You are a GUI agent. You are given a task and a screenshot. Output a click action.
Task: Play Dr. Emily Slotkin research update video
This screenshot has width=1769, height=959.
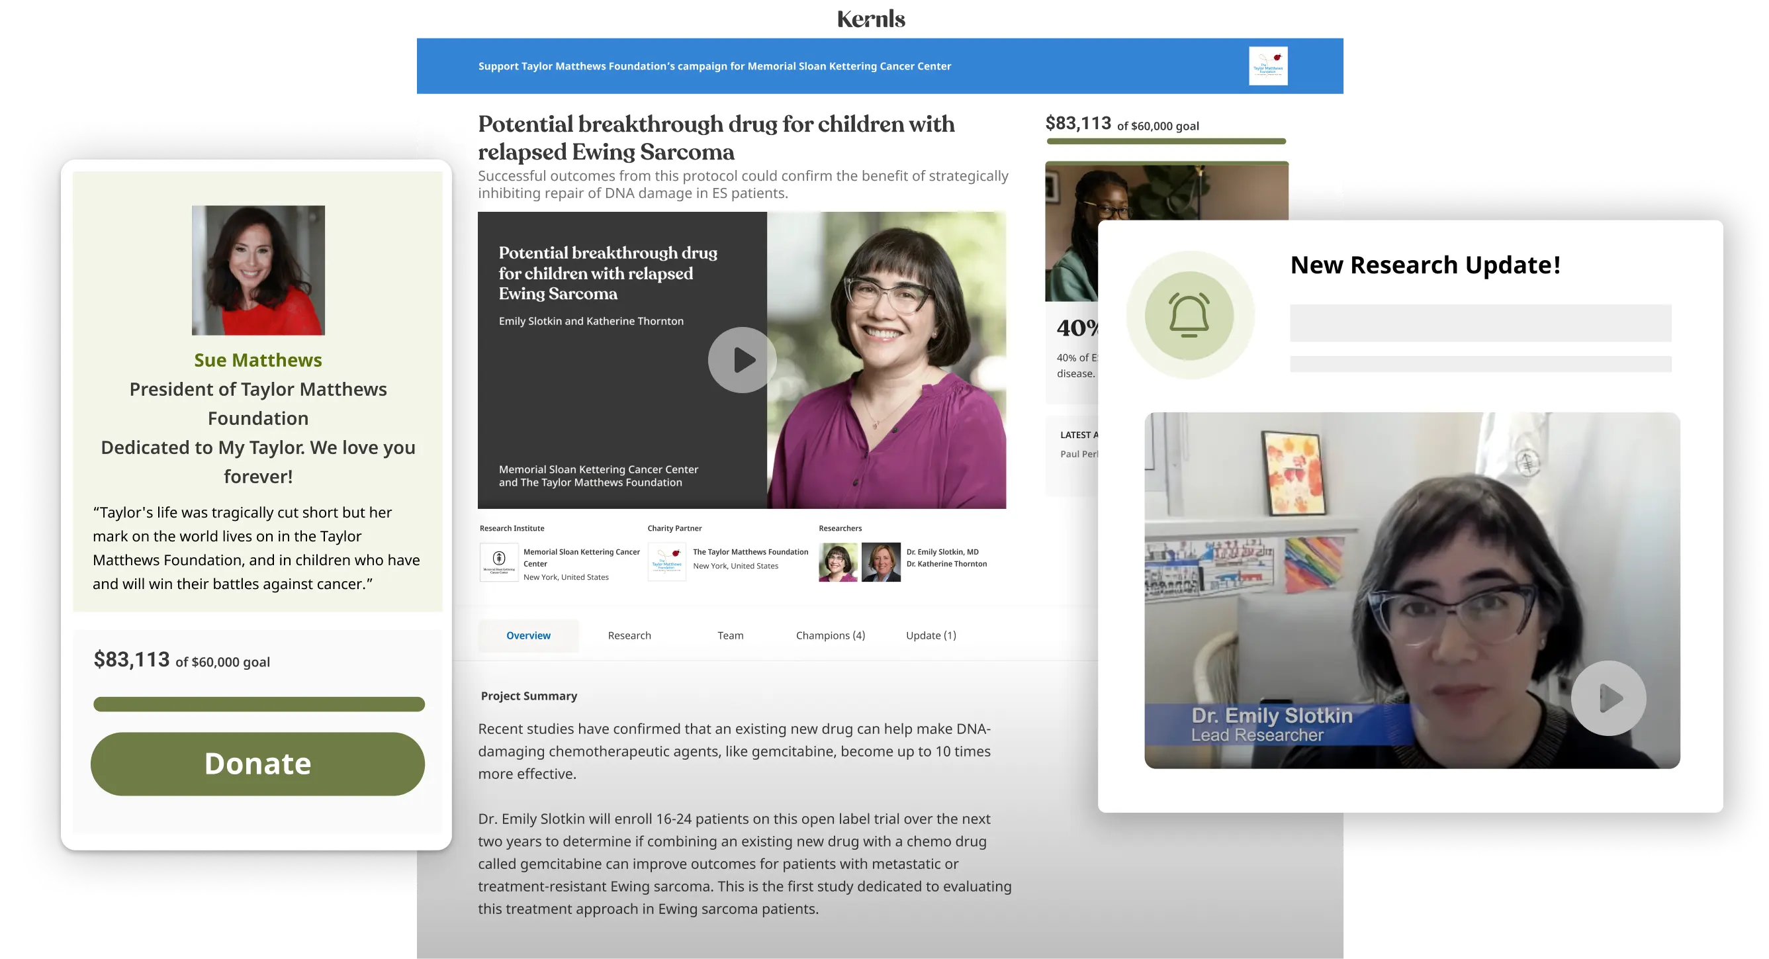(1608, 698)
